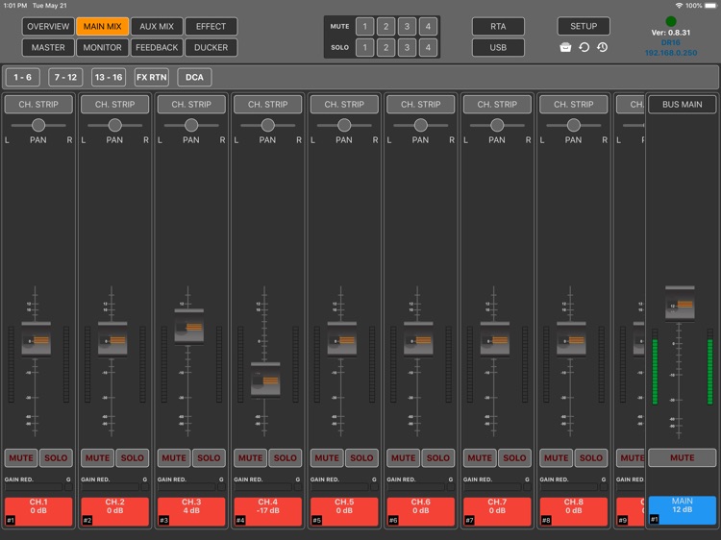The width and height of the screenshot is (721, 540).
Task: Solo channel 8
Action: click(591, 457)
